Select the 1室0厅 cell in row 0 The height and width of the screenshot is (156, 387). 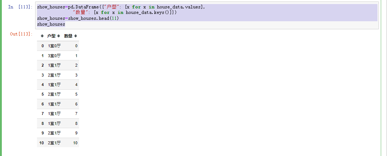tap(54, 46)
